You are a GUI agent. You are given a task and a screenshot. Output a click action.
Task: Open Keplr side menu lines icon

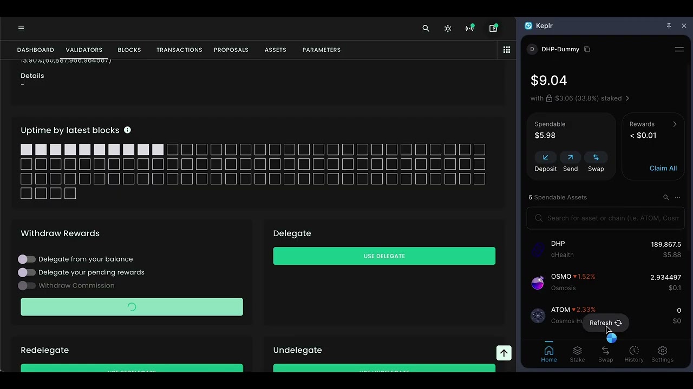point(679,49)
